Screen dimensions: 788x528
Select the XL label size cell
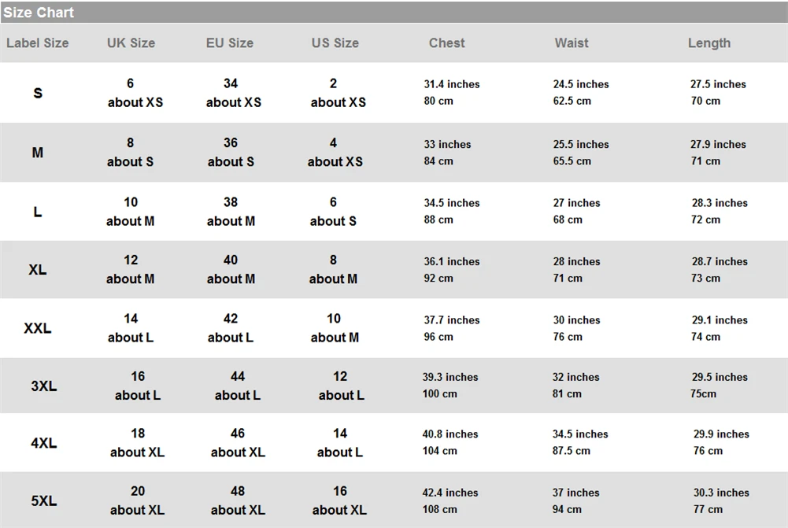click(38, 270)
